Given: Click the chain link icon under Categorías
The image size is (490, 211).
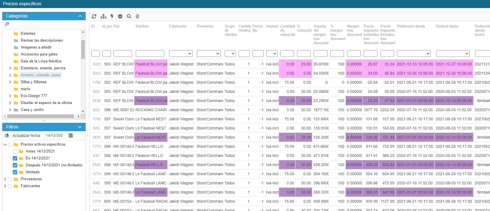Looking at the screenshot, I should [x=7, y=24].
